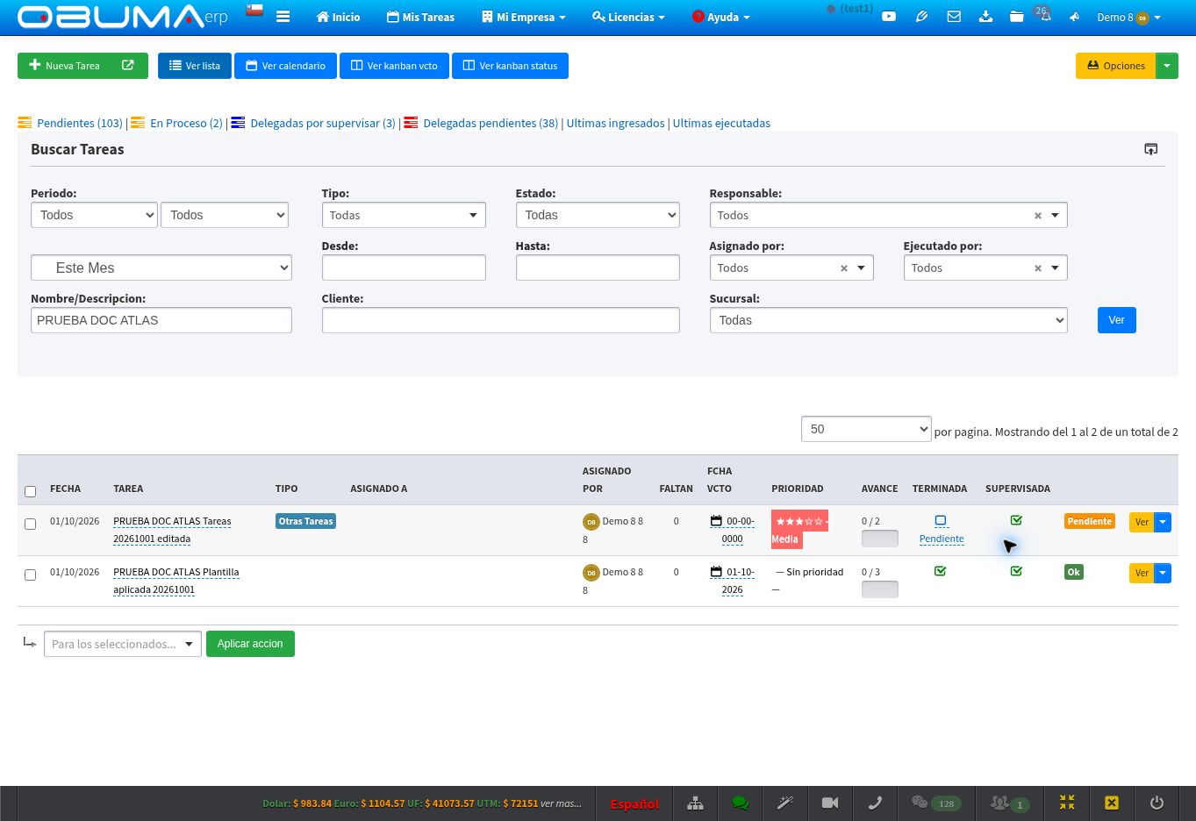Check the row for PRUEBA DOC ATLAS Tareas
This screenshot has height=821, width=1196.
30,524
